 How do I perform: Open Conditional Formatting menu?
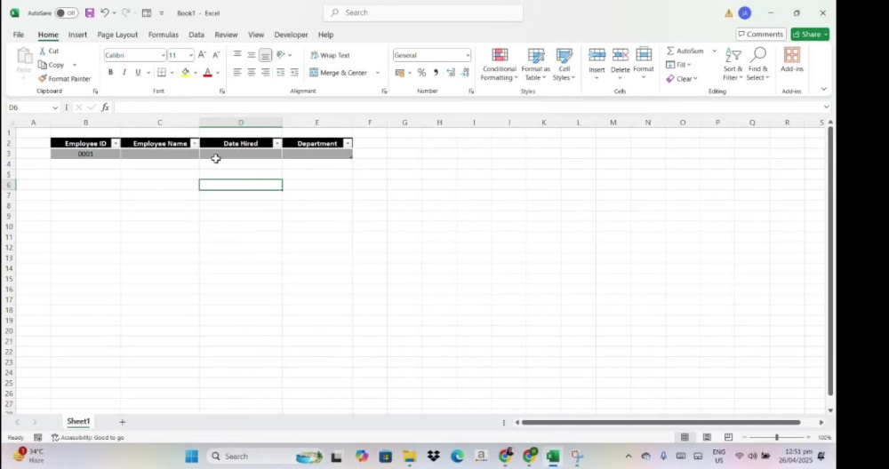point(500,65)
